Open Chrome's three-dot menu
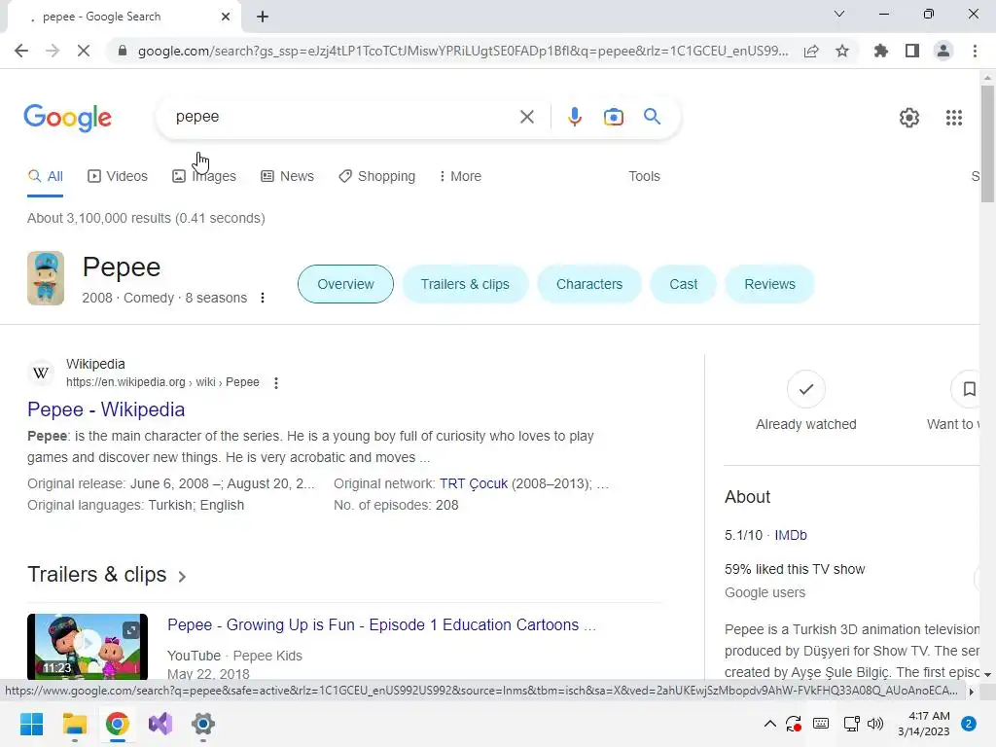The height and width of the screenshot is (747, 996). (975, 51)
